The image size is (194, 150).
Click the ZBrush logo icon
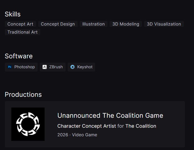(x=45, y=67)
